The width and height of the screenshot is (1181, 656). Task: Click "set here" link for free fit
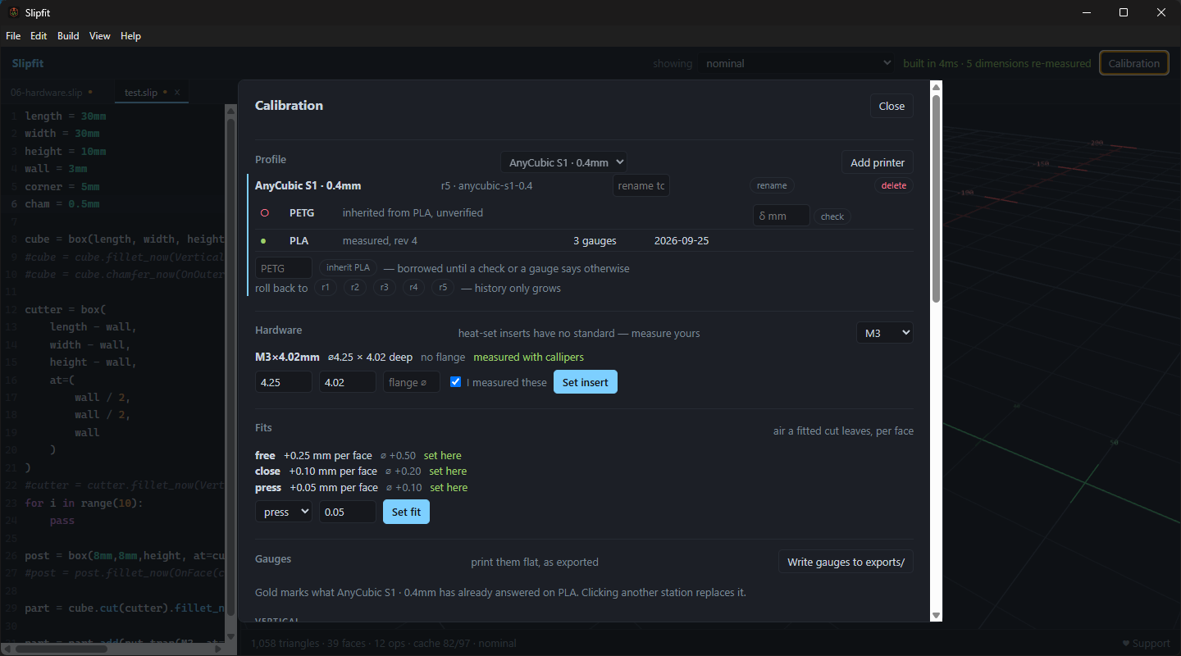click(x=443, y=455)
